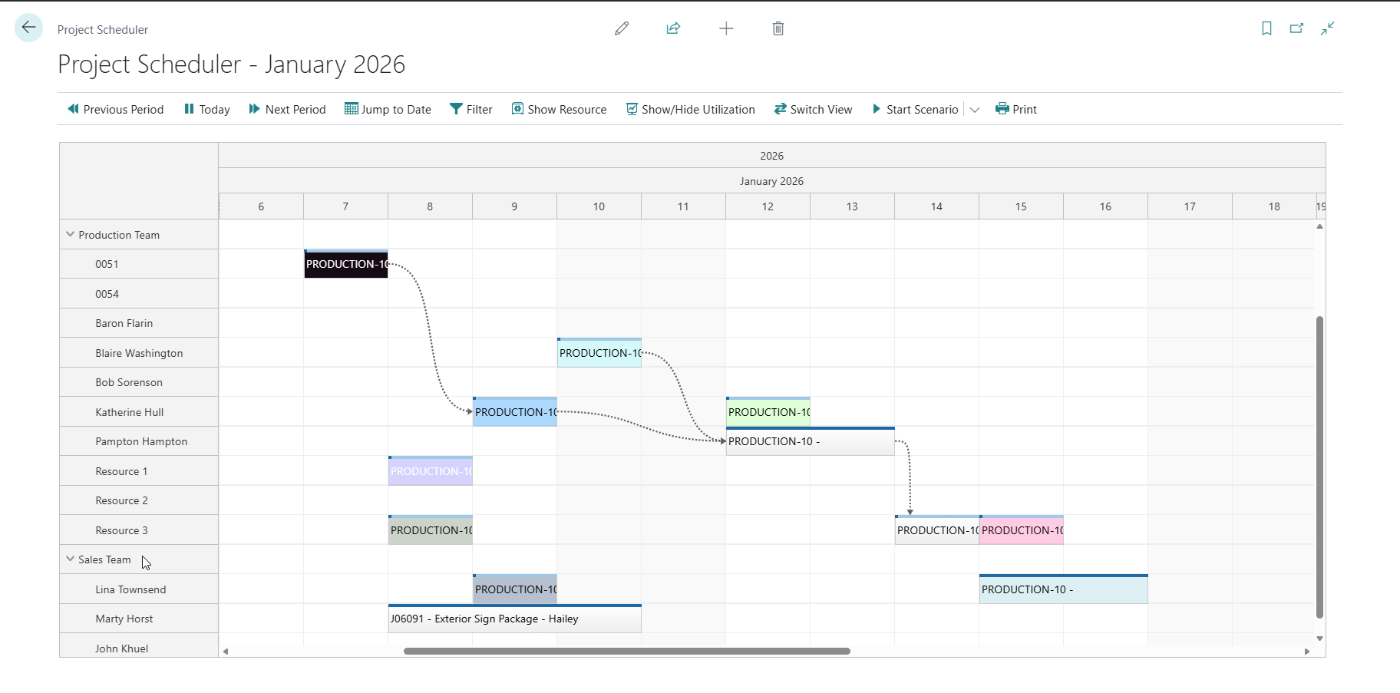Click the horizontal scrollbar thumb
This screenshot has height=693, width=1400.
click(626, 652)
